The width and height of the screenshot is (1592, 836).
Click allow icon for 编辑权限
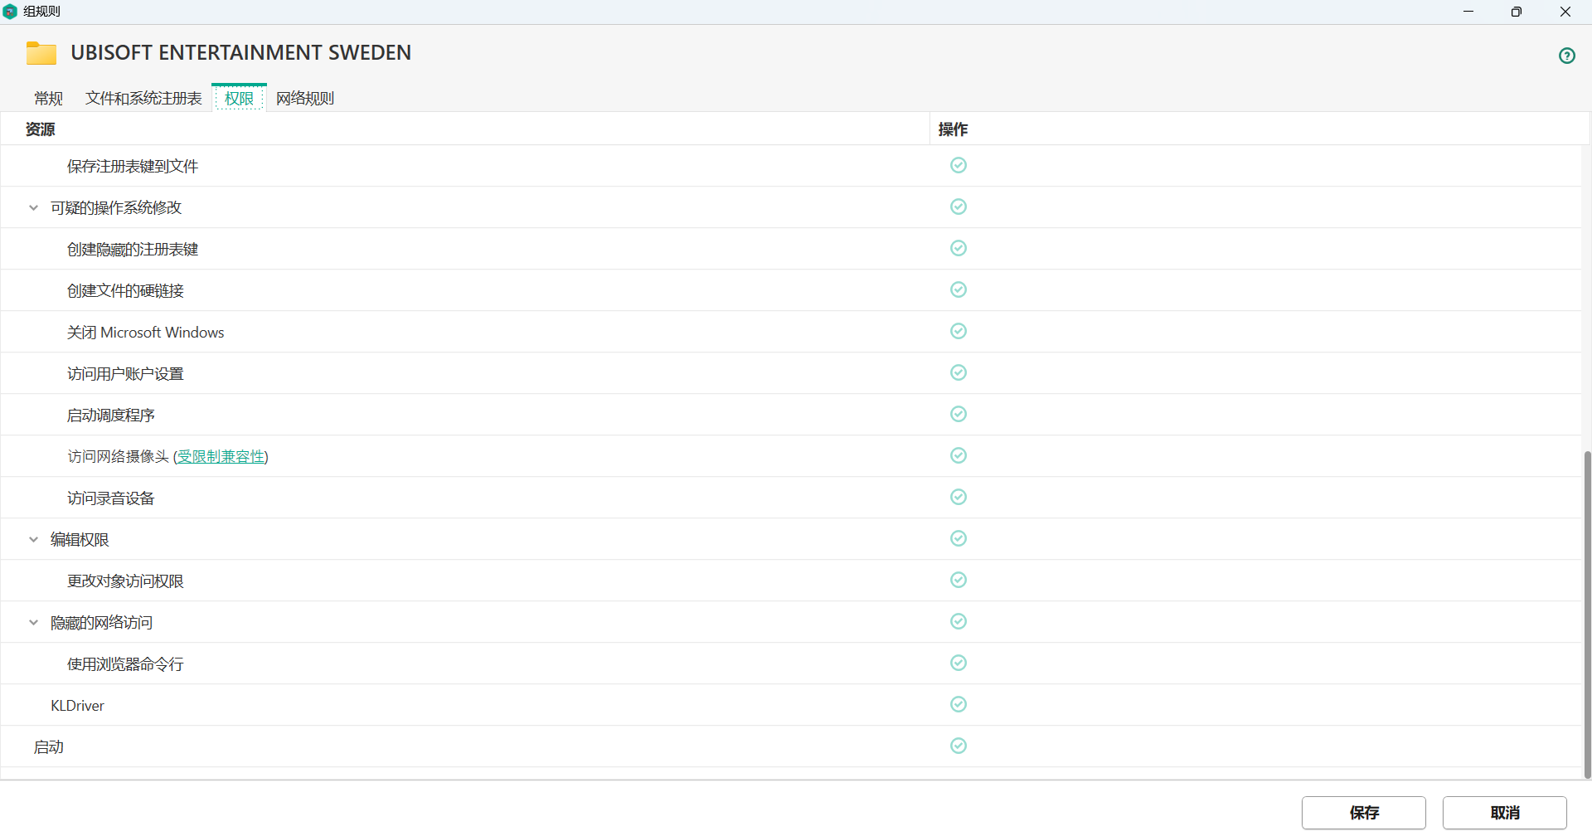958,538
